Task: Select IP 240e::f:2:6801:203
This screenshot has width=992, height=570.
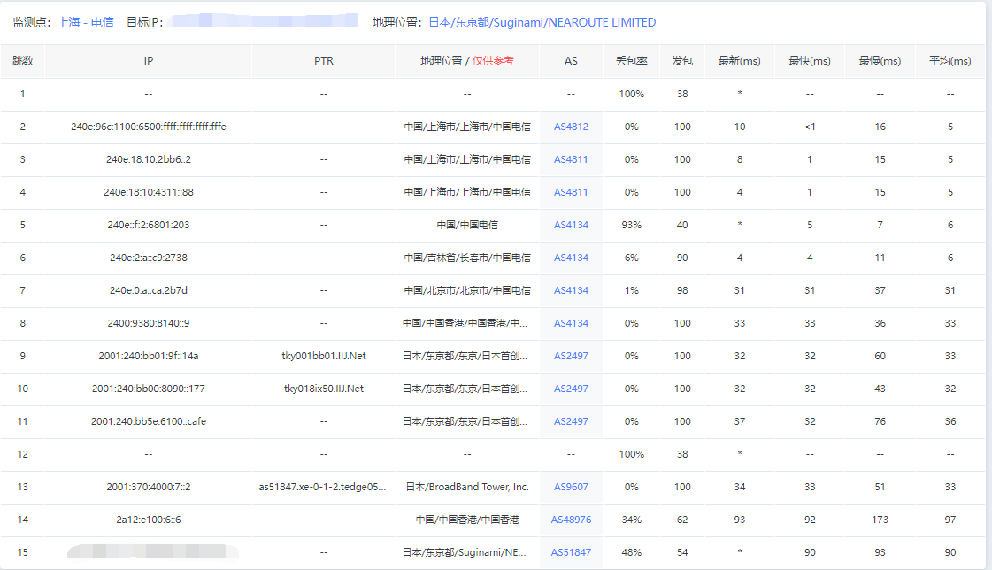Action: (x=148, y=225)
